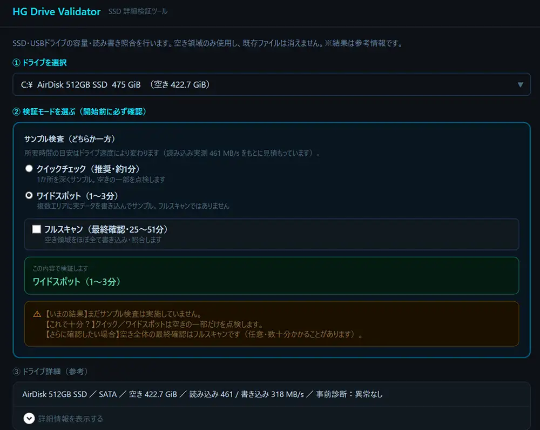Image resolution: width=540 pixels, height=430 pixels.
Task: Click the SSD・USBドライブの容量 intro text
Action: coord(207,43)
